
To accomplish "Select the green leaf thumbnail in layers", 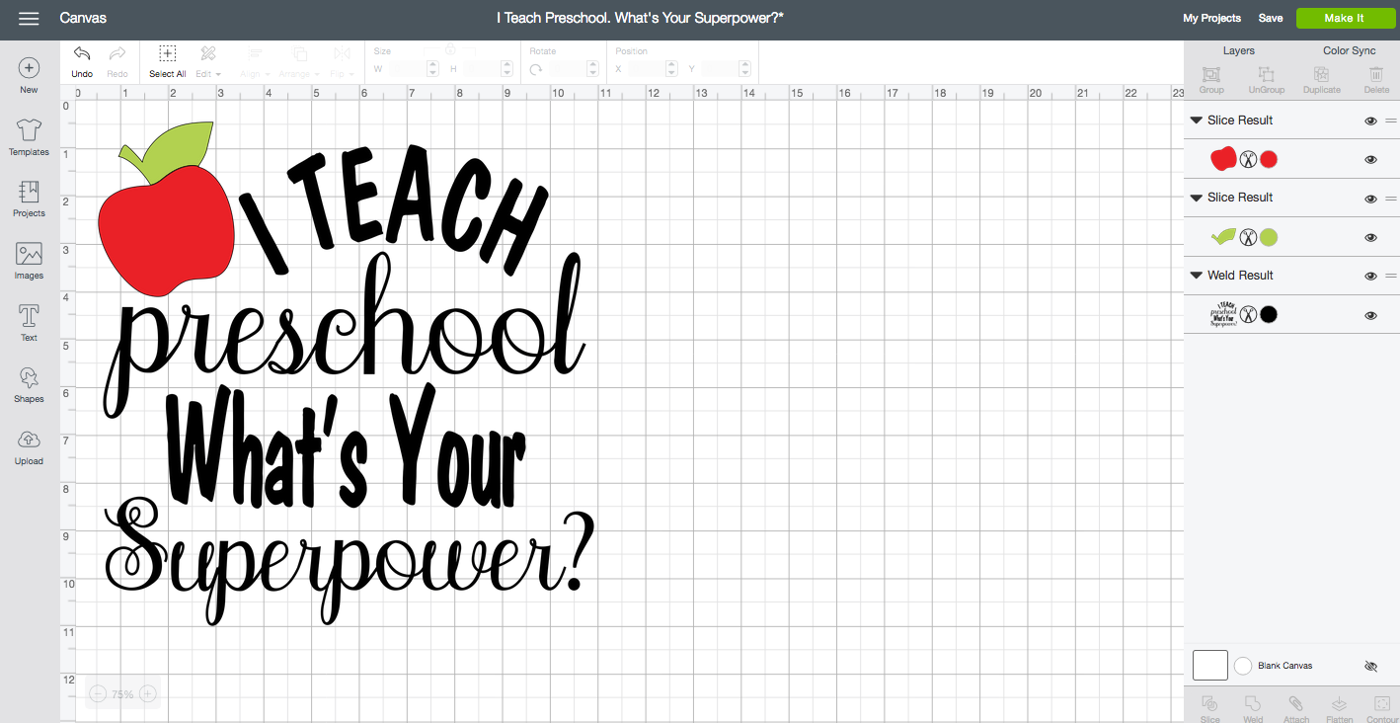I will [x=1223, y=236].
